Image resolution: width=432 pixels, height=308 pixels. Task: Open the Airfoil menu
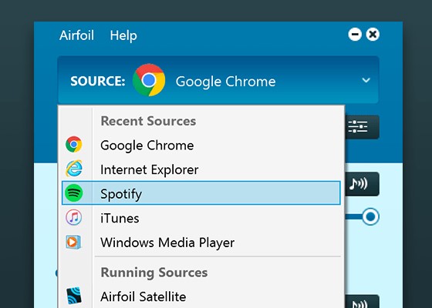(x=76, y=35)
